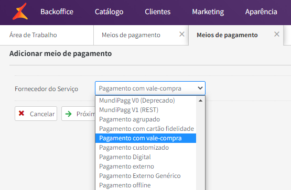Screen dimensions: 291x190
Task: Close the first Meios de pagamento tab
Action: pos(182,34)
